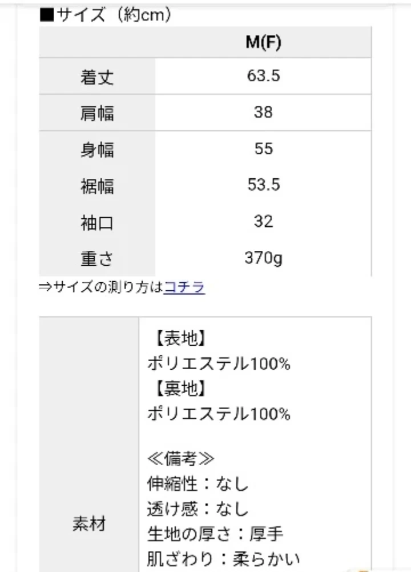Select the 肩幅 row label
Screen dimensions: 411x572
tap(97, 113)
